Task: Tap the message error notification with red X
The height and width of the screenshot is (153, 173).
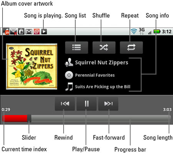Action: pyautogui.click(x=13, y=32)
